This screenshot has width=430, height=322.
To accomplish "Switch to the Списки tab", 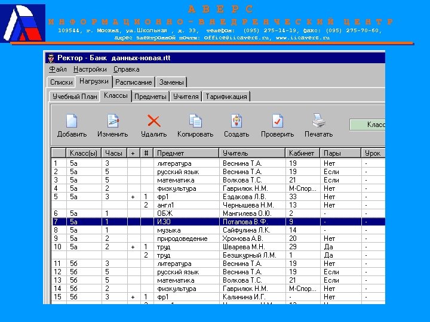I will tap(62, 82).
